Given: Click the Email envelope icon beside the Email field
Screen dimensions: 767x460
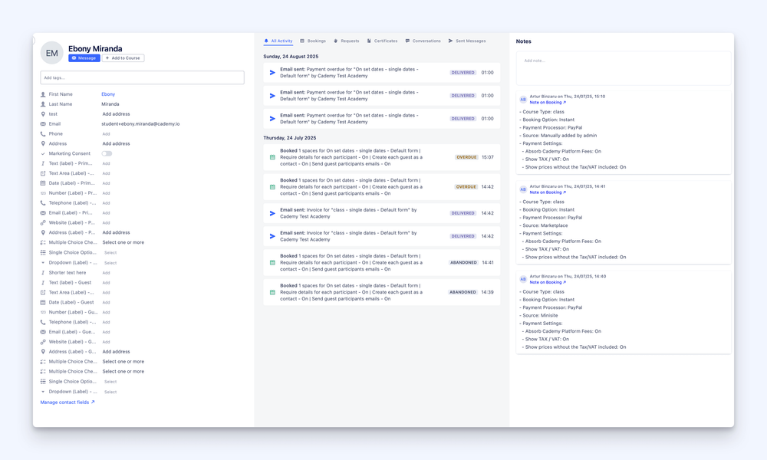Looking at the screenshot, I should tap(43, 123).
